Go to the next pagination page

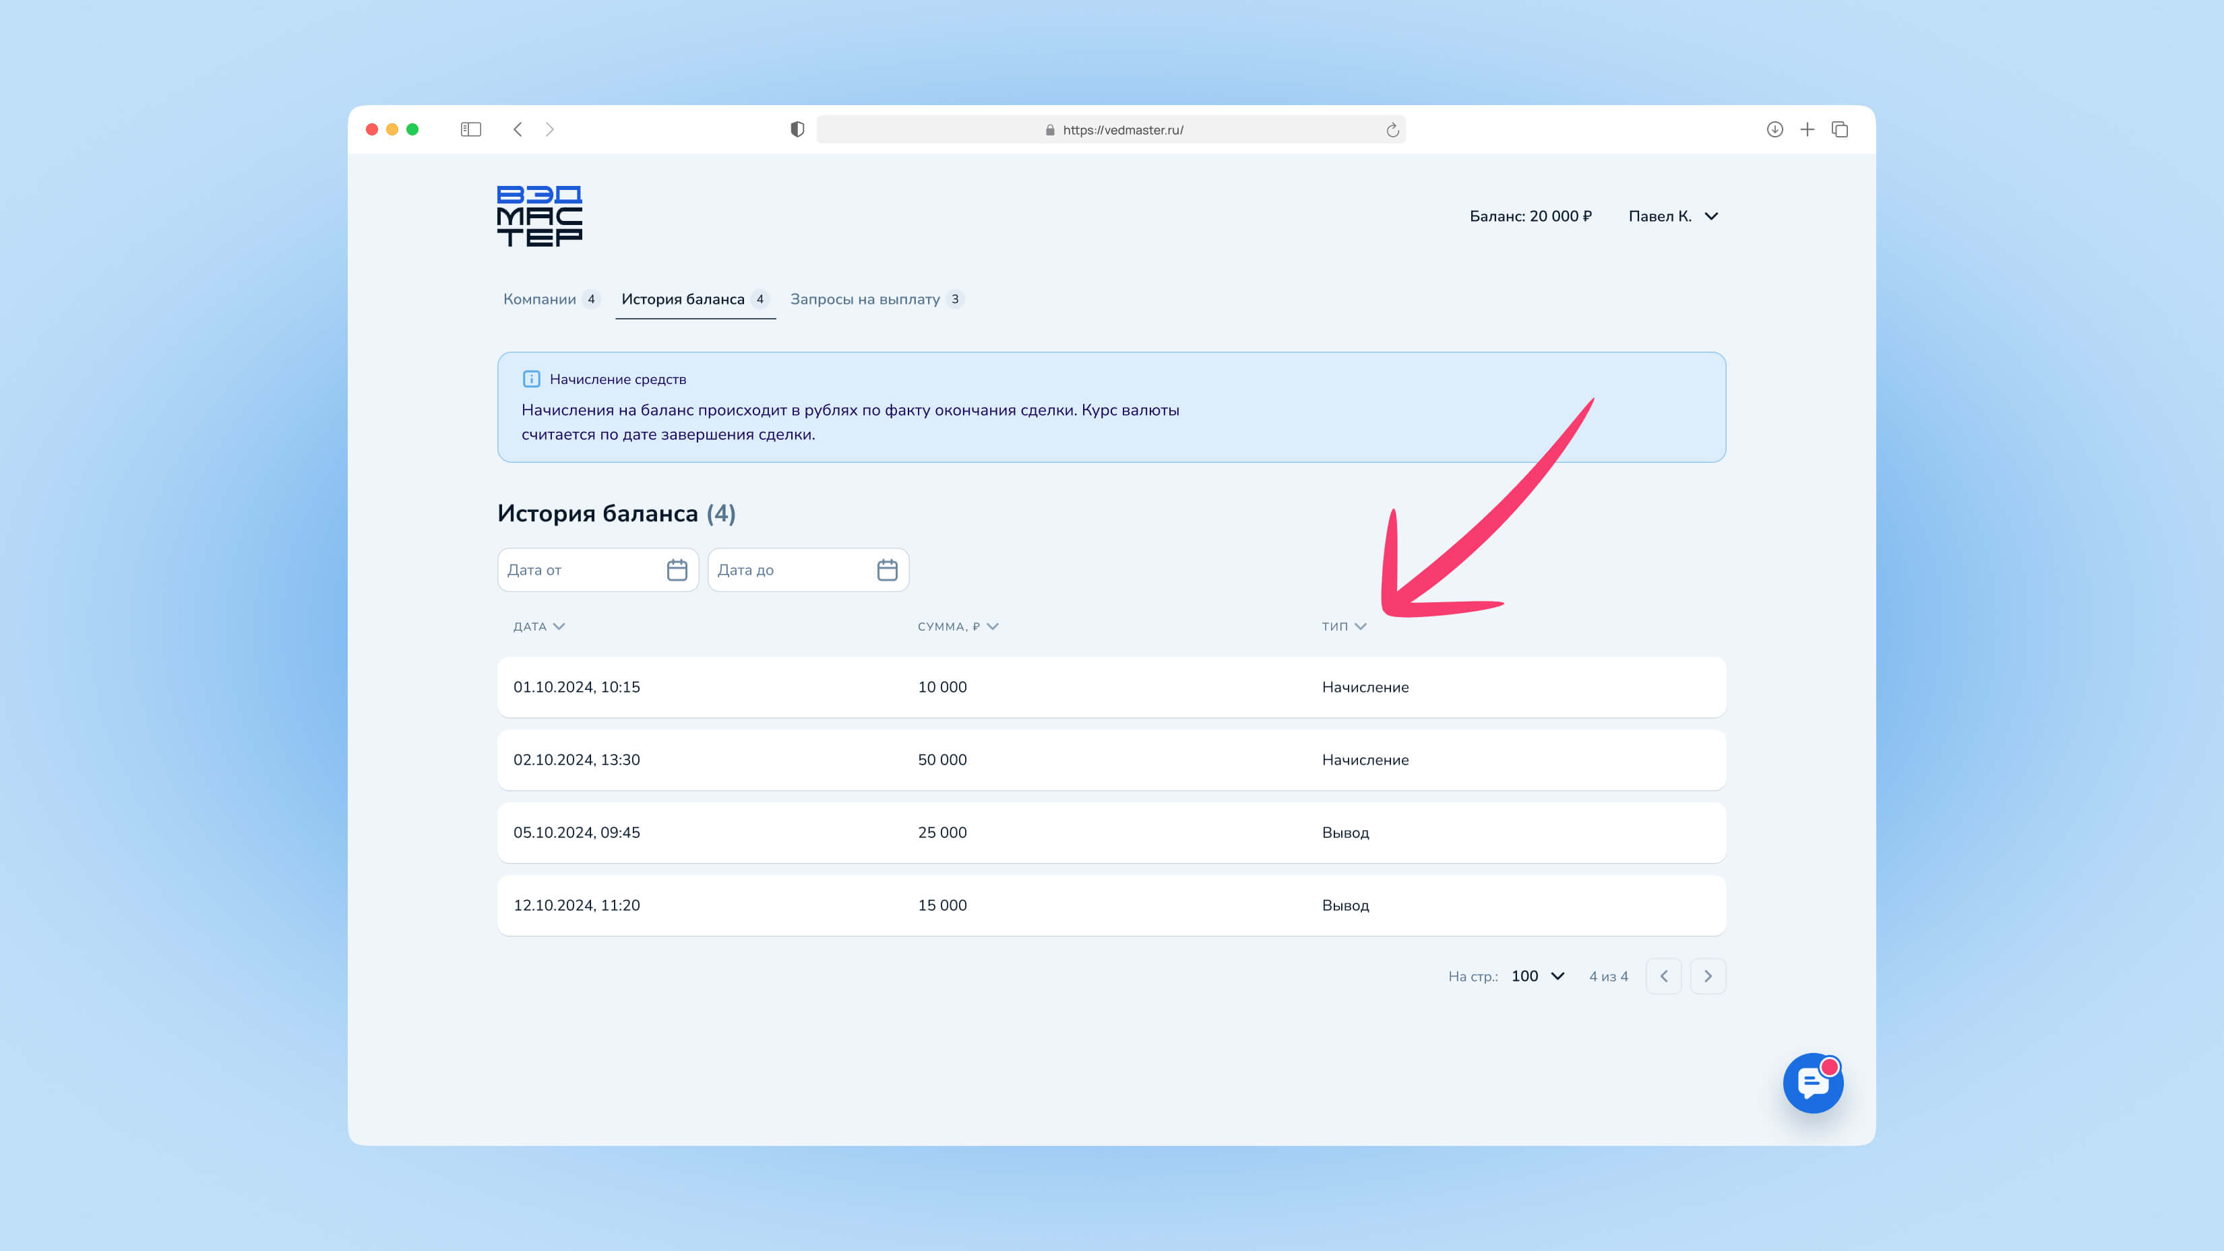point(1707,975)
